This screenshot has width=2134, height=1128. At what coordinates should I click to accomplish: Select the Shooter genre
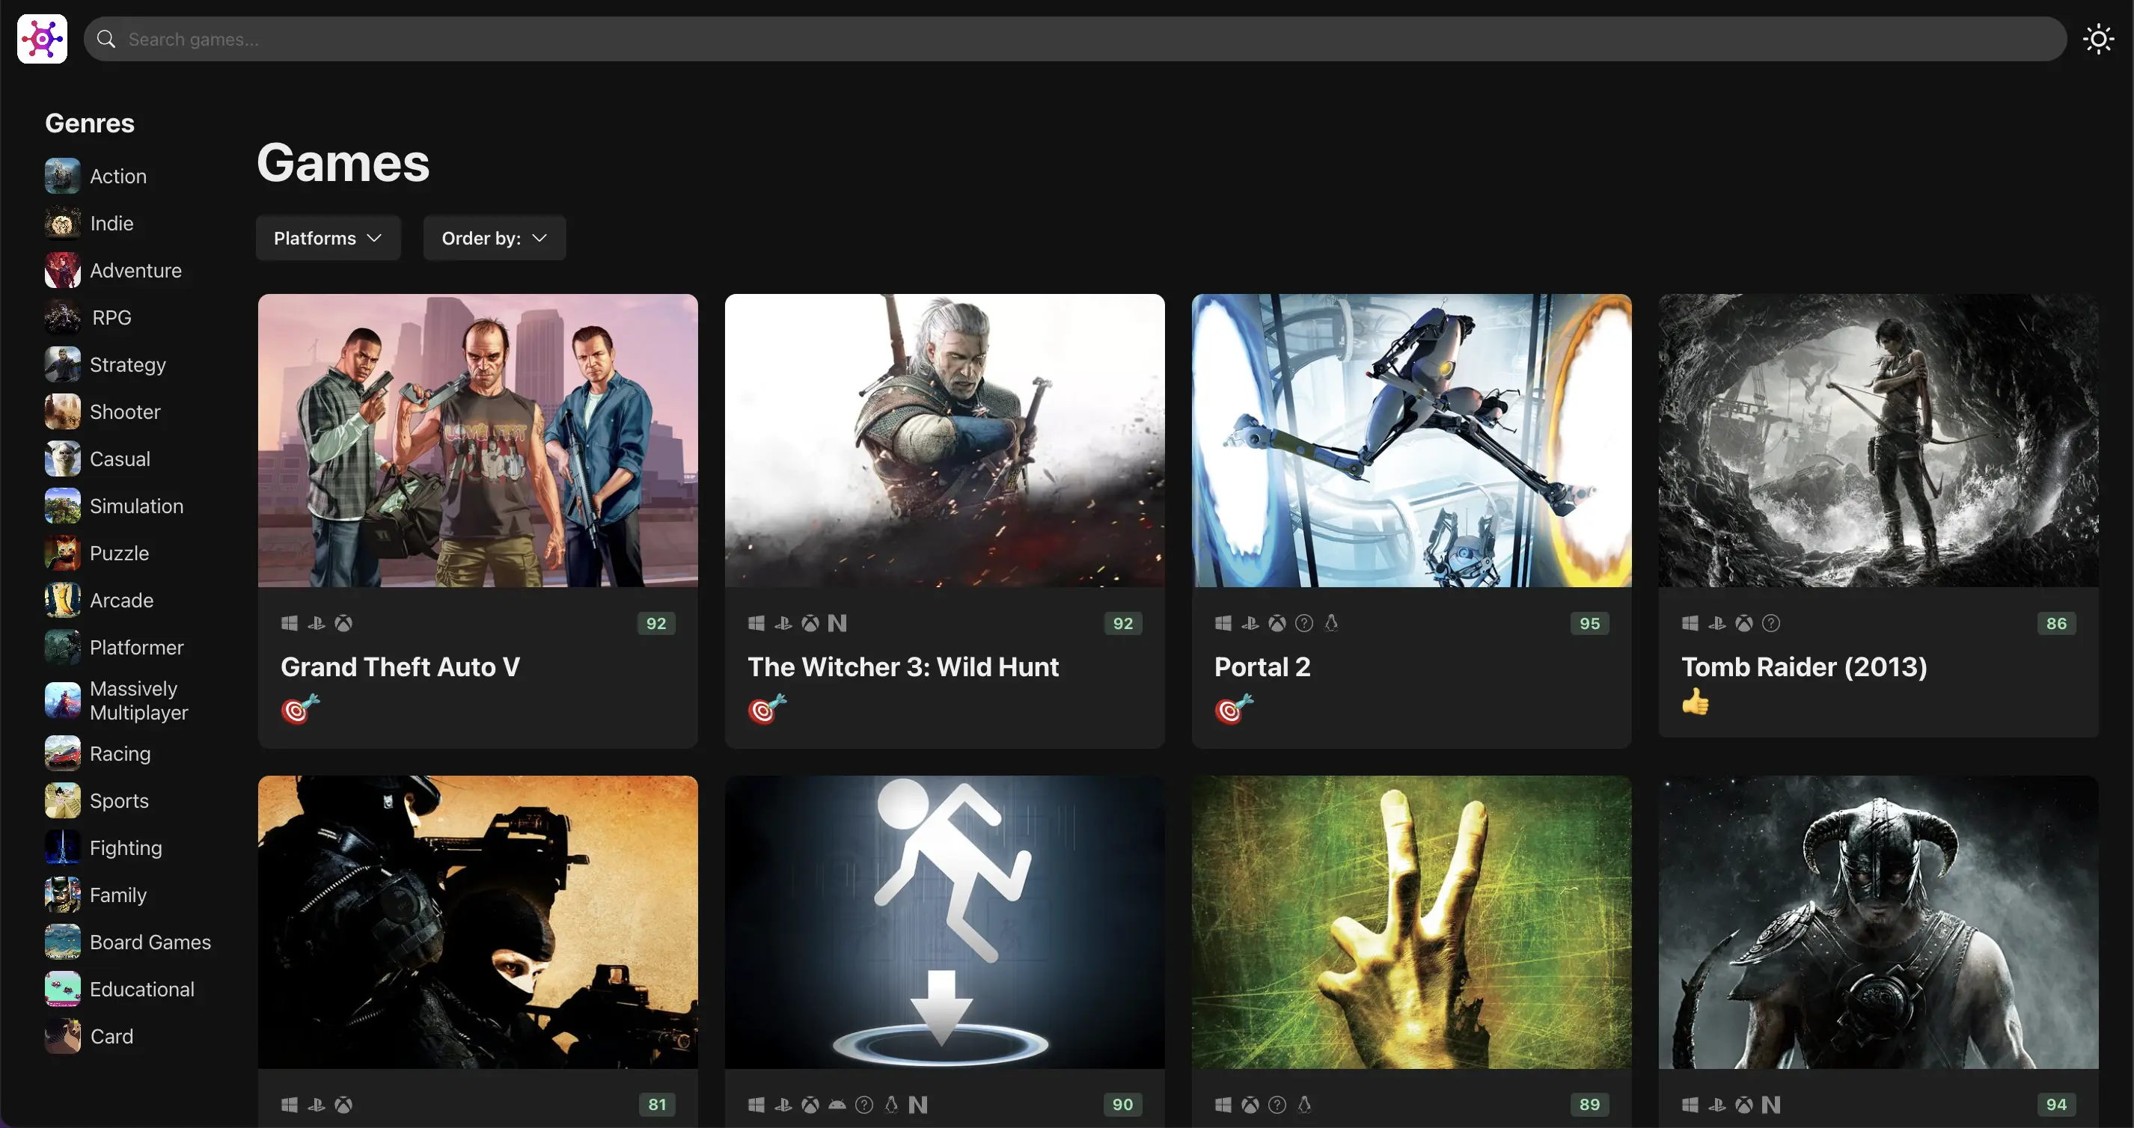124,411
